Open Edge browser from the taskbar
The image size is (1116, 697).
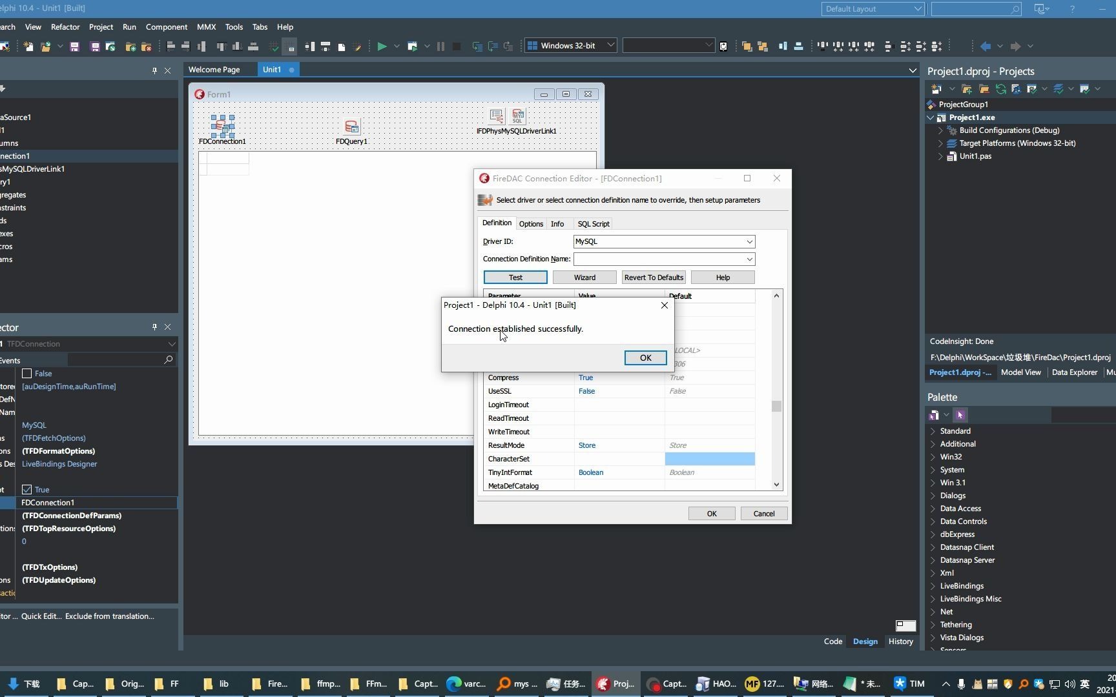(x=466, y=684)
